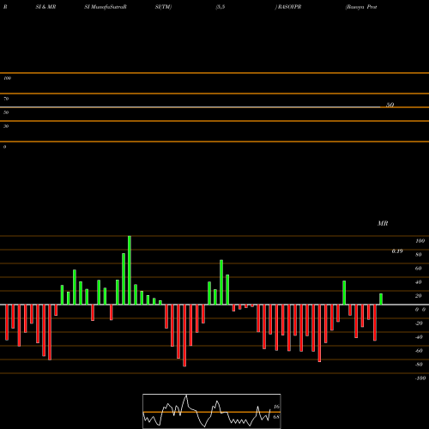Image resolution: width=429 pixels, height=429 pixels.
Task: Click the '40' label on MR axis
Action: tap(419, 282)
